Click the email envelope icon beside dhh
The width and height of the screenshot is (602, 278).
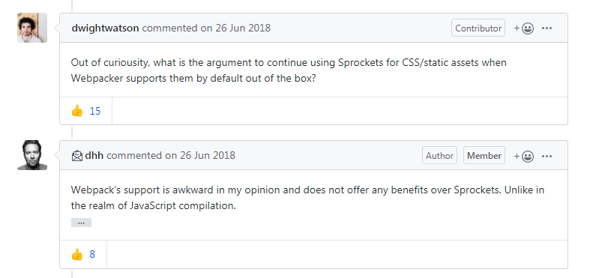pyautogui.click(x=77, y=156)
